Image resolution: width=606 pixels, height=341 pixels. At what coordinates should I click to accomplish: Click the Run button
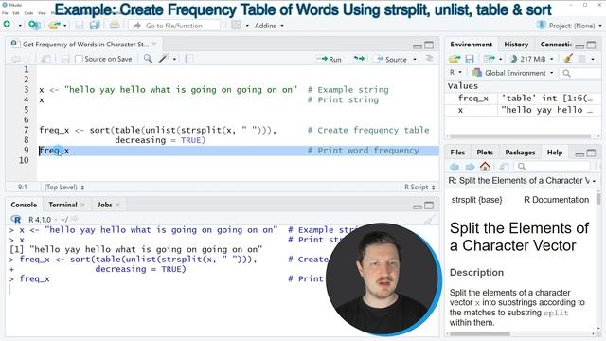pos(330,59)
